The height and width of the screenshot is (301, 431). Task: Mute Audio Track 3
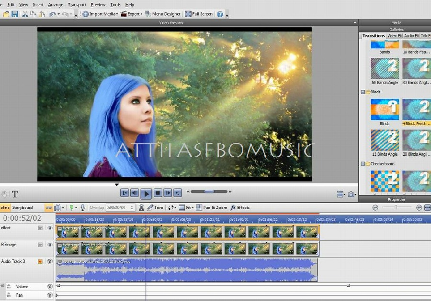(x=50, y=261)
